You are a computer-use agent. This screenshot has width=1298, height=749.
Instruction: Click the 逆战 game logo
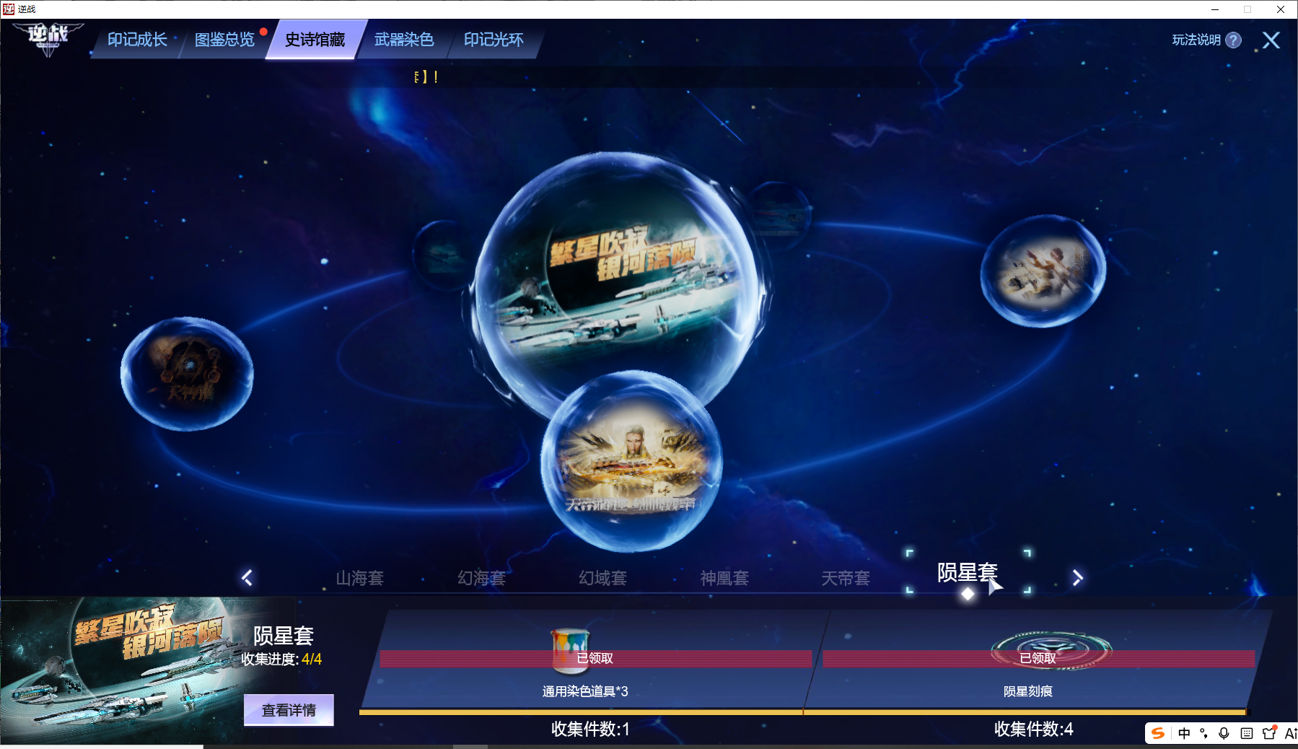point(48,38)
